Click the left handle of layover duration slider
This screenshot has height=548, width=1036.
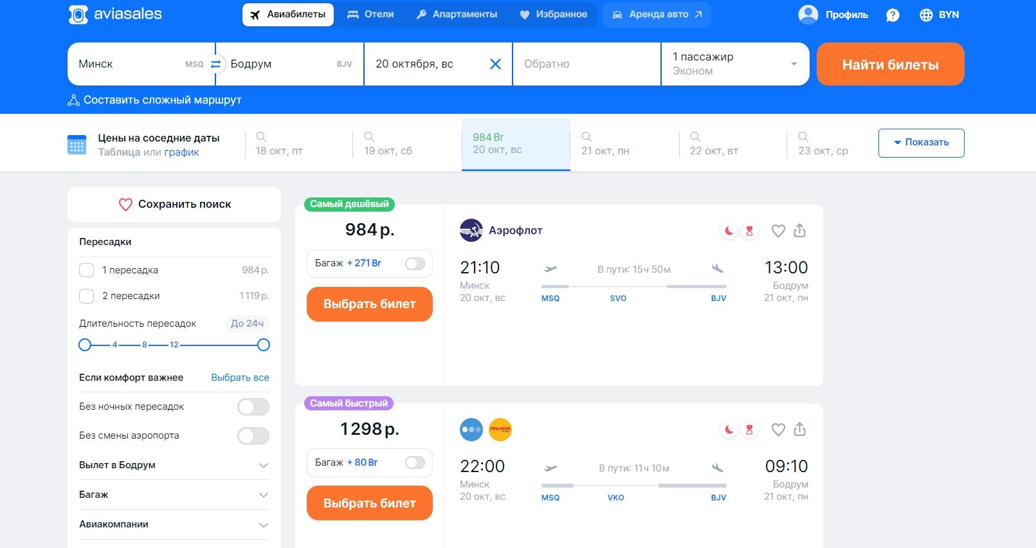coord(85,345)
